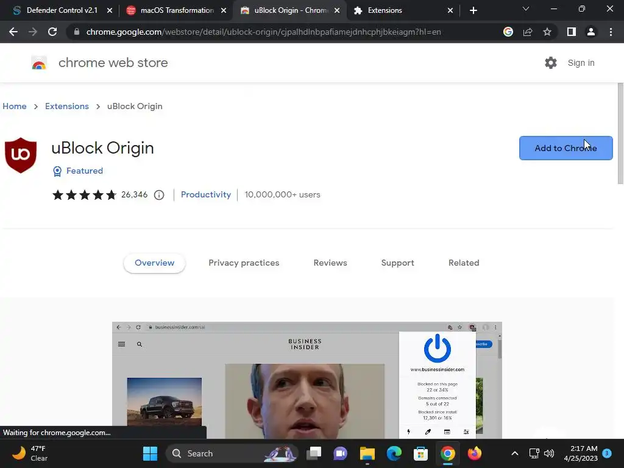The height and width of the screenshot is (468, 624).
Task: Open a new tab with plus button
Action: coord(473,10)
